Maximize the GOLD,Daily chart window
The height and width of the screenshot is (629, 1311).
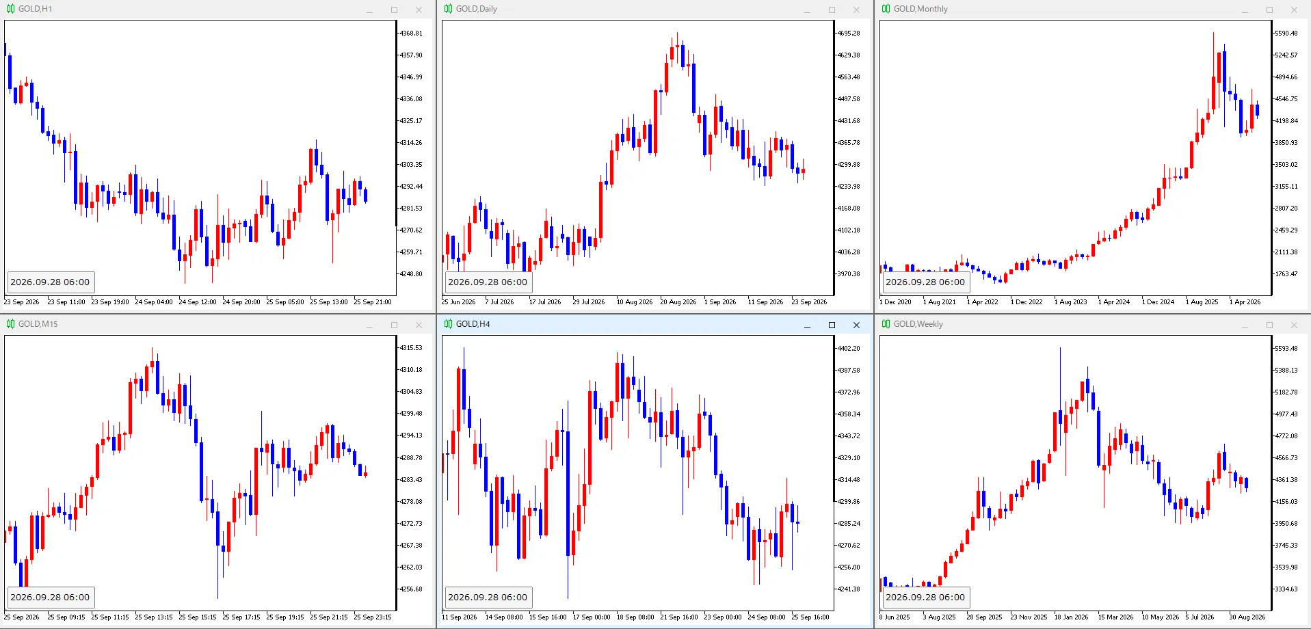click(x=832, y=10)
